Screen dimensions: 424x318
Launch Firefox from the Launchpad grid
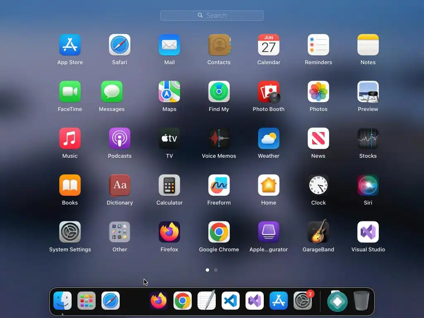click(169, 232)
